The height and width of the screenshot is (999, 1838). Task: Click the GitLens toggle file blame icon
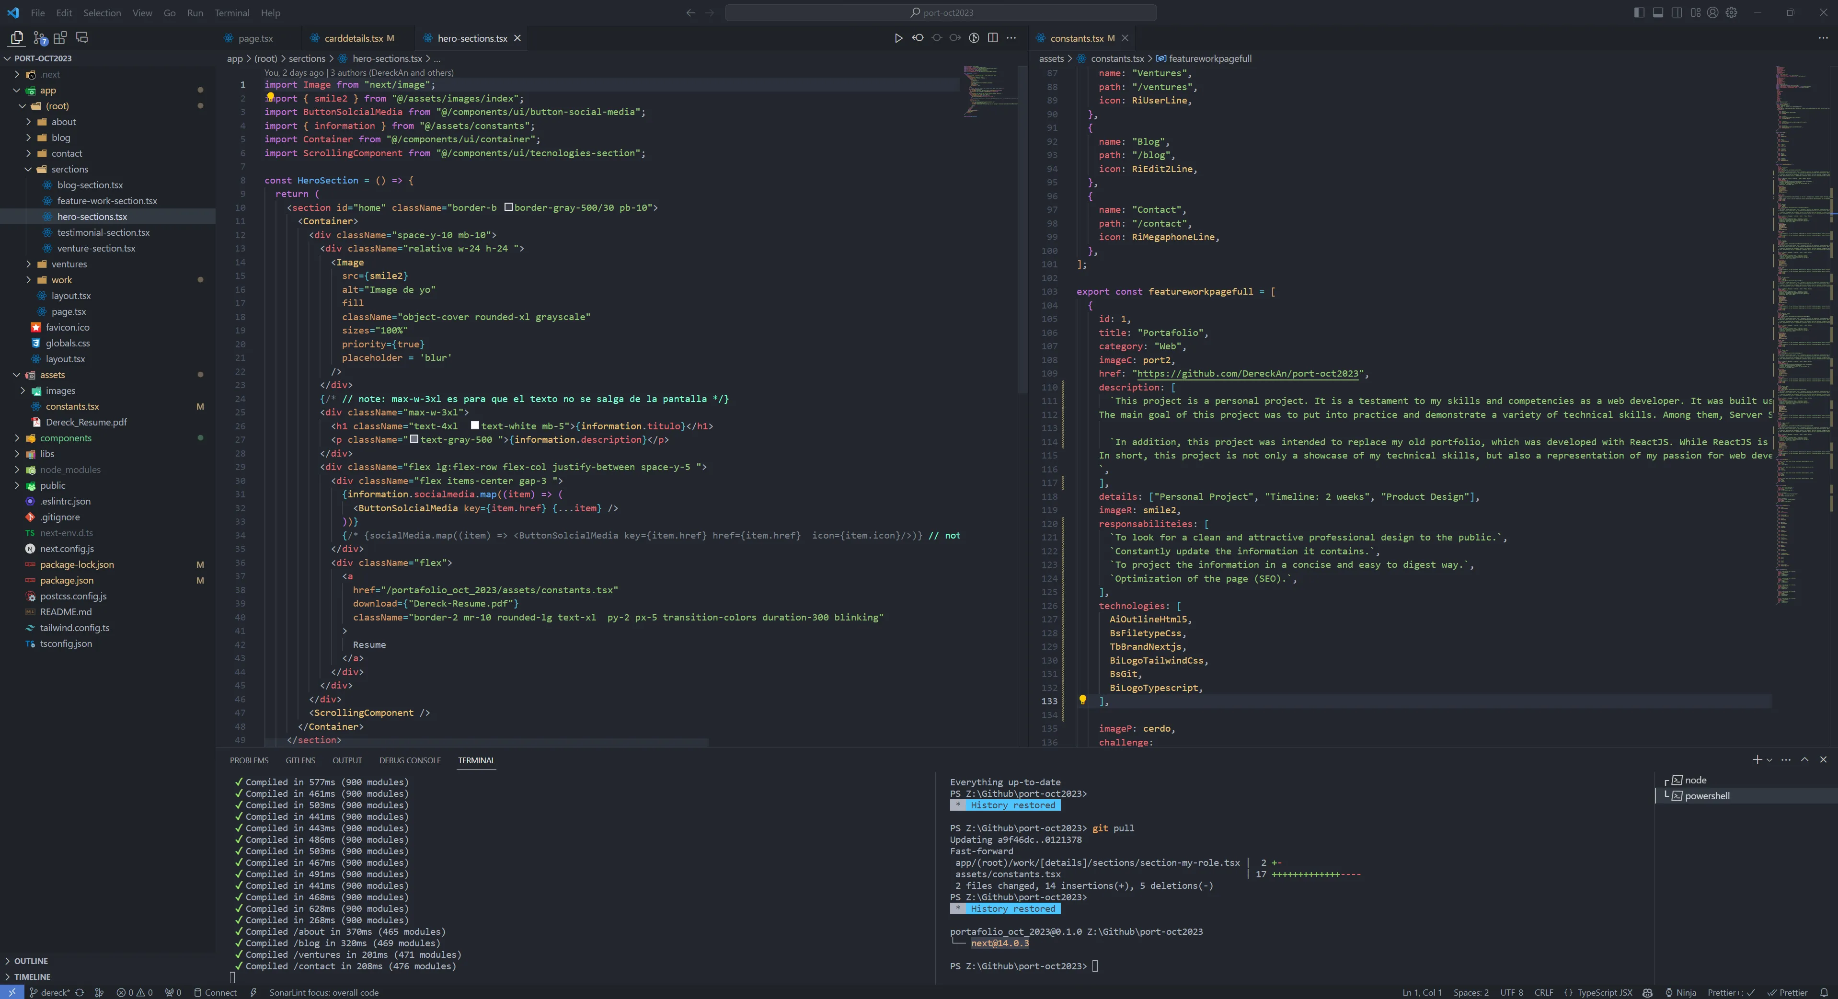tap(974, 38)
